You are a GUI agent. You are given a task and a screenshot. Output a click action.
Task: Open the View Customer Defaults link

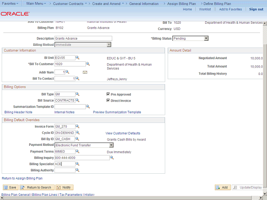[x=123, y=133]
